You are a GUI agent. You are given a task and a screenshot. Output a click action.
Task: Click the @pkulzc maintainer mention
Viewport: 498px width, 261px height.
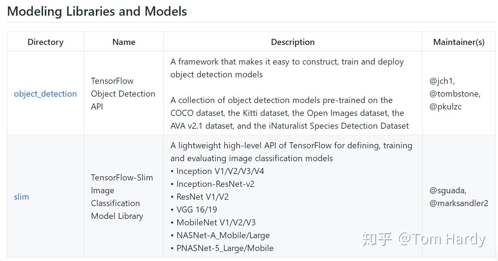pyautogui.click(x=446, y=107)
